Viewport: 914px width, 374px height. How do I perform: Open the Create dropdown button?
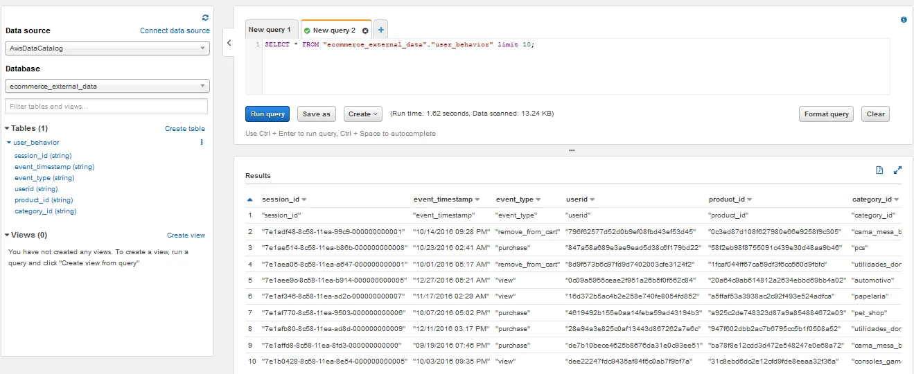[x=363, y=114]
